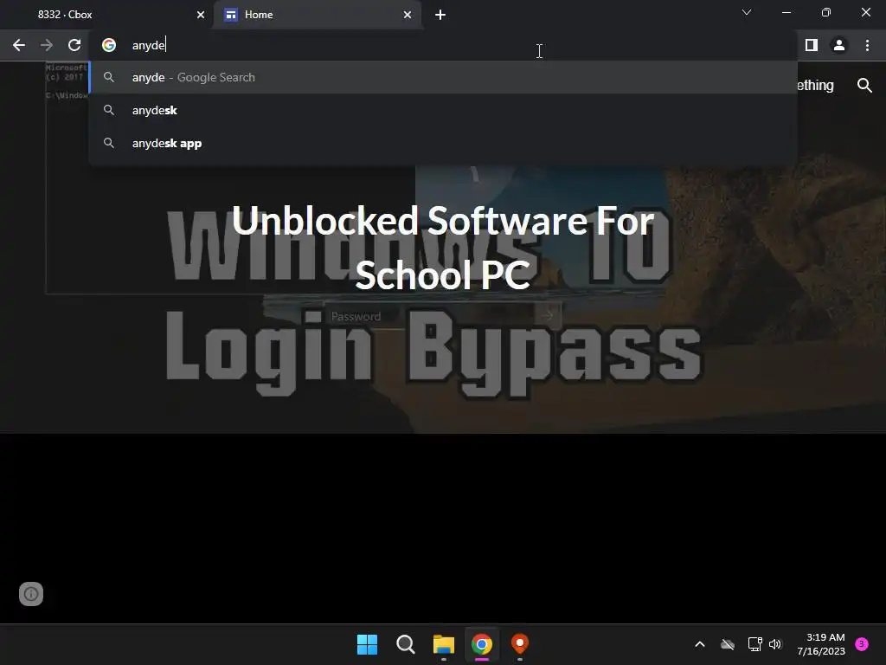Open the network tray icon
The width and height of the screenshot is (886, 665).
click(x=754, y=644)
